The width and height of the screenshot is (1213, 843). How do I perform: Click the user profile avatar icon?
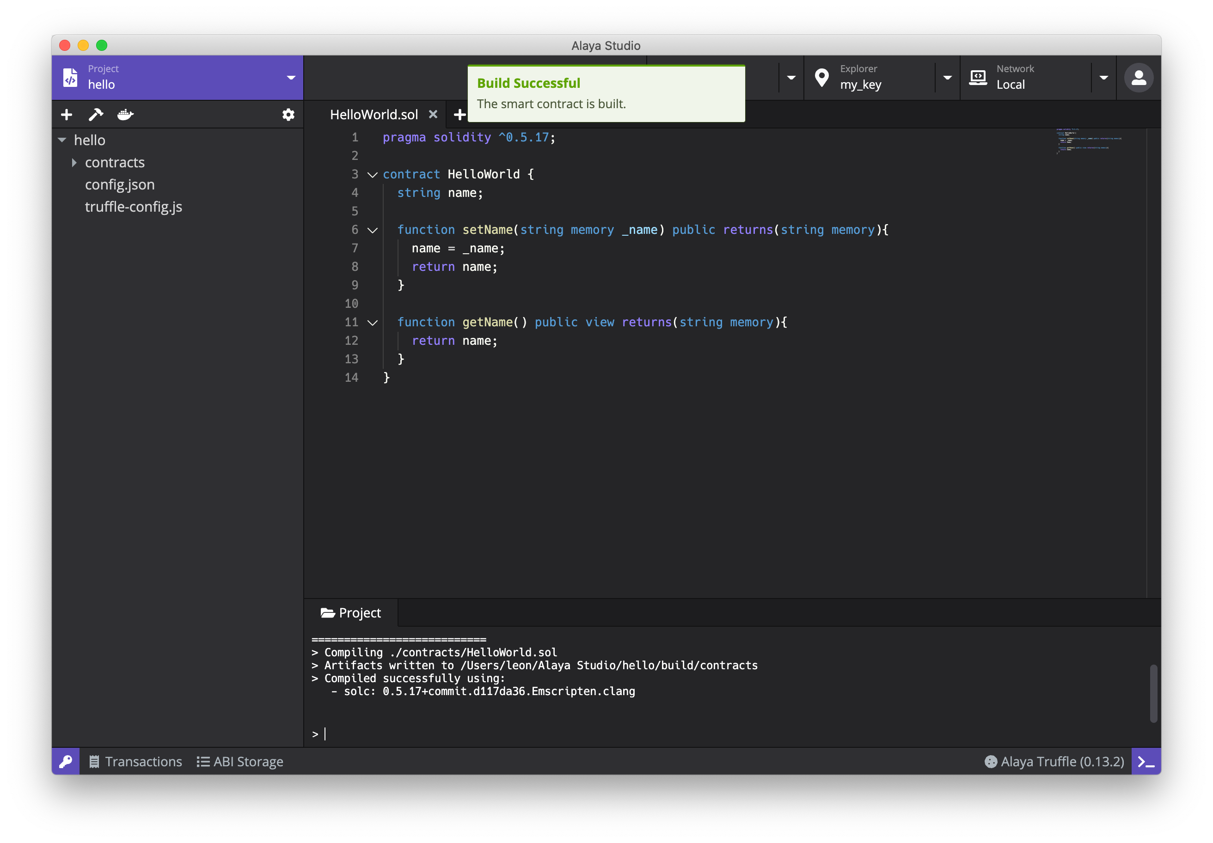point(1139,78)
